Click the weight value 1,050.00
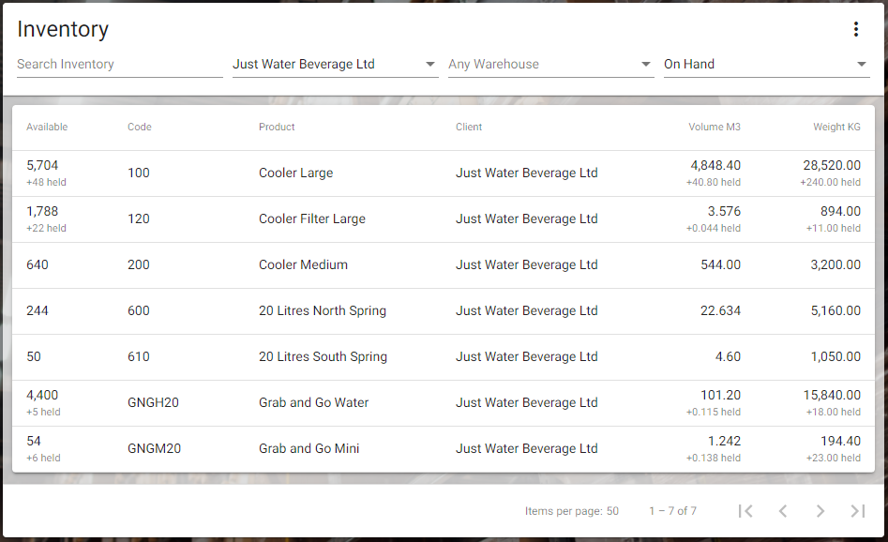Image resolution: width=888 pixels, height=542 pixels. tap(835, 356)
